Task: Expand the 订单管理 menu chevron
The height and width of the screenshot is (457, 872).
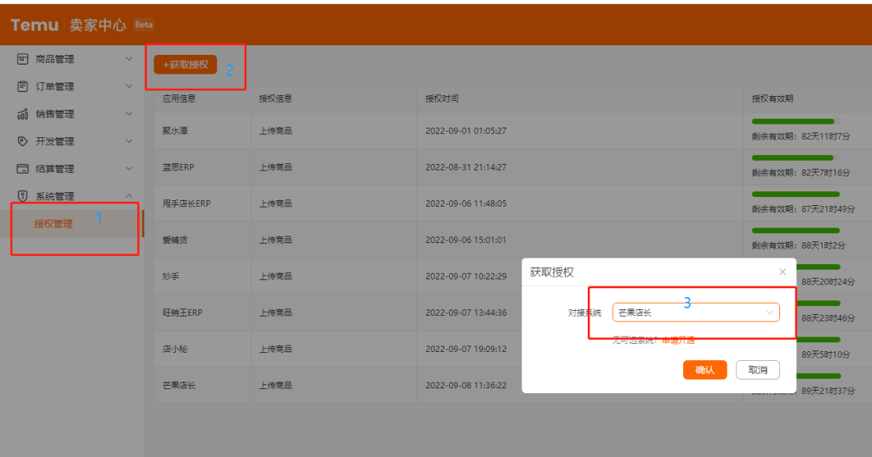Action: (x=129, y=86)
